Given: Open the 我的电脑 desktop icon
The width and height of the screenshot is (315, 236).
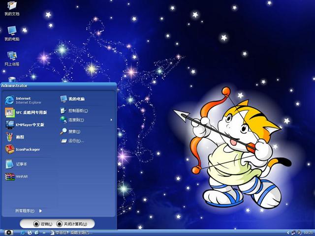Looking at the screenshot, I should tap(12, 33).
